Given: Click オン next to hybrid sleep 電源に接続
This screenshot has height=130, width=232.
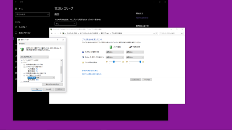Looking at the screenshot, I should pyautogui.click(x=37, y=71).
